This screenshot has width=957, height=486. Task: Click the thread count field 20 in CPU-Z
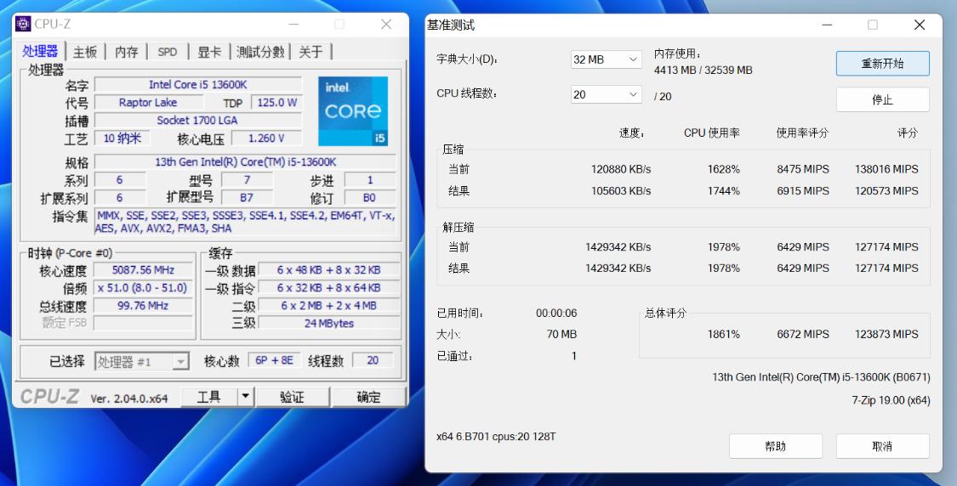(x=373, y=360)
